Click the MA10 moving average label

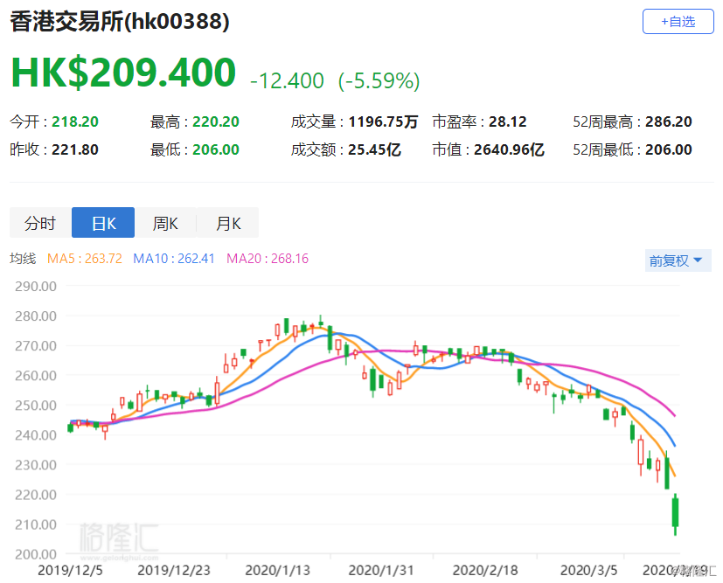[174, 259]
